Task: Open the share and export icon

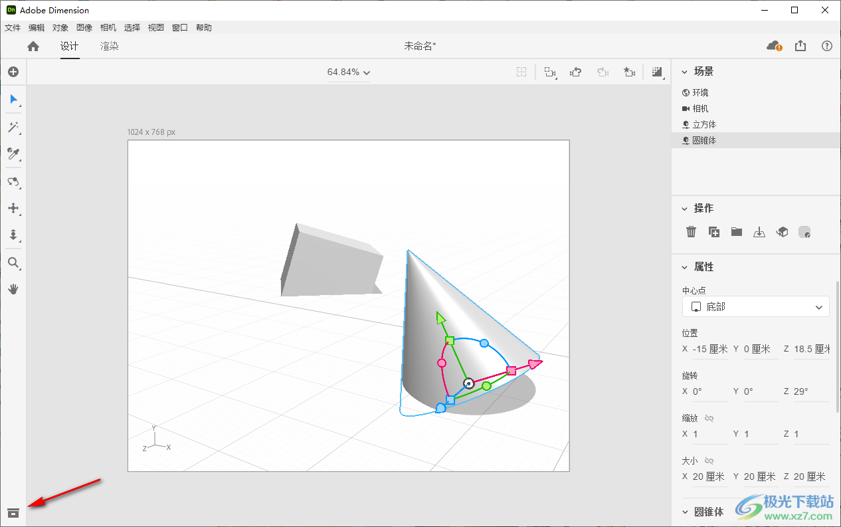Action: [800, 46]
